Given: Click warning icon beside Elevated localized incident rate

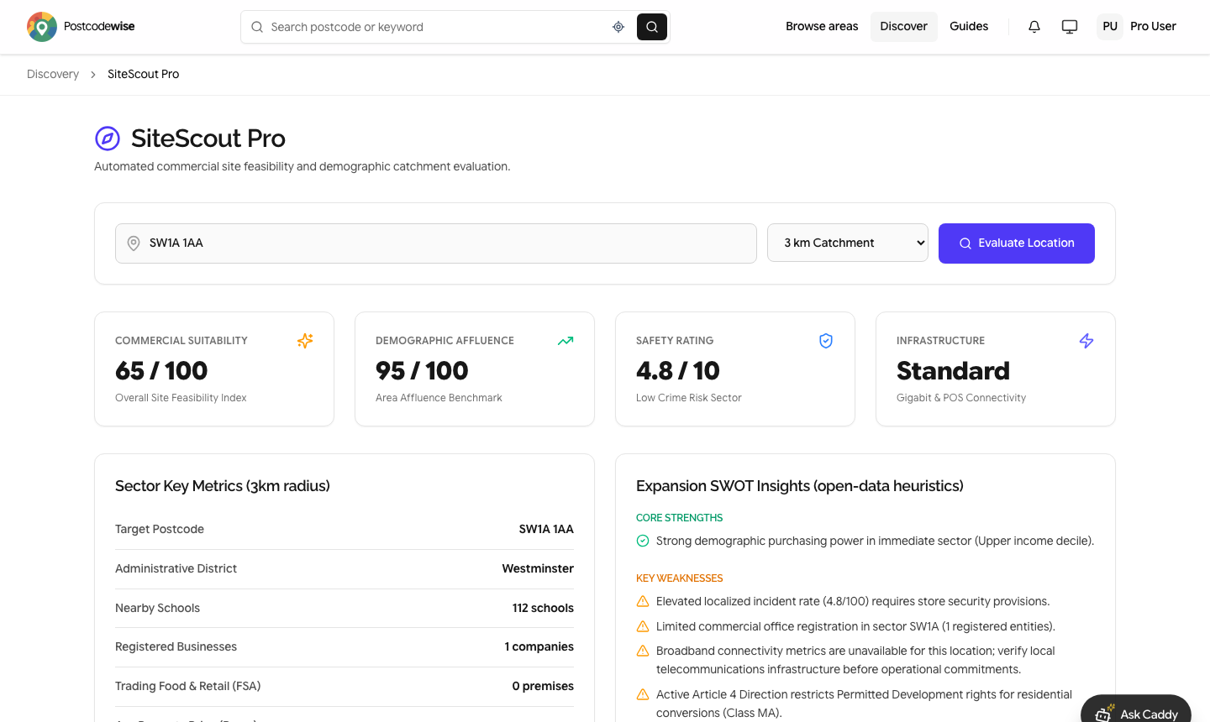Looking at the screenshot, I should (643, 601).
